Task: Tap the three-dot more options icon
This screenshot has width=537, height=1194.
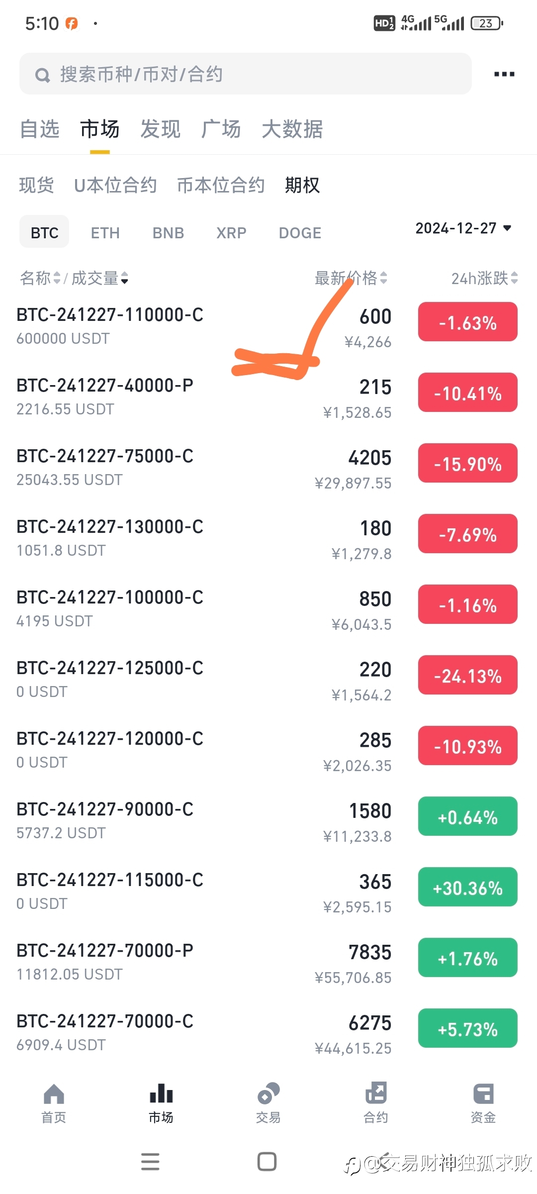Action: point(504,74)
